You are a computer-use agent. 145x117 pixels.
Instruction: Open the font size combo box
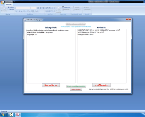tap(34, 8)
